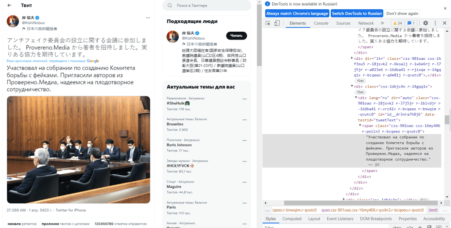Toggle DevTools device toolbar icon
451x228 pixels.
pyautogui.click(x=277, y=23)
